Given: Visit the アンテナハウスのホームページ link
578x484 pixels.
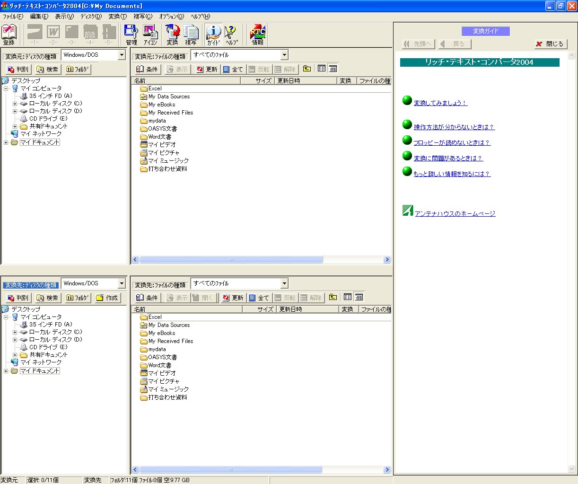Looking at the screenshot, I should pyautogui.click(x=455, y=214).
